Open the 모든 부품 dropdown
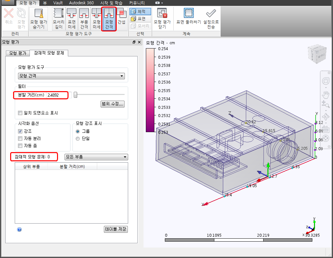The width and height of the screenshot is (333, 258). point(96,157)
